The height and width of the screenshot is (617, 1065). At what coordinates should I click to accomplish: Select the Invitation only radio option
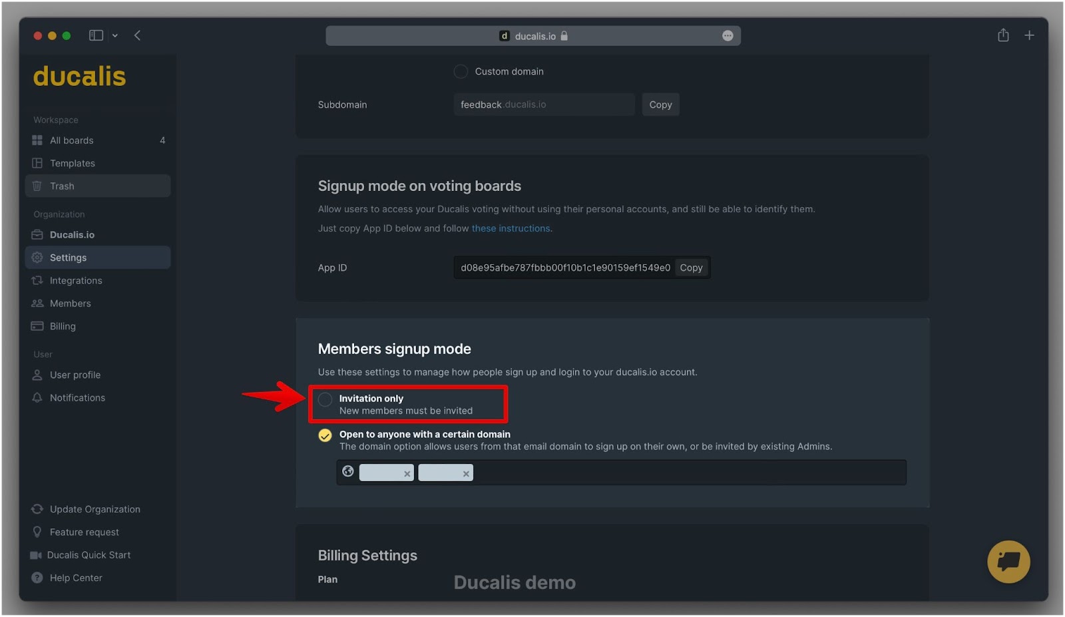click(x=325, y=399)
